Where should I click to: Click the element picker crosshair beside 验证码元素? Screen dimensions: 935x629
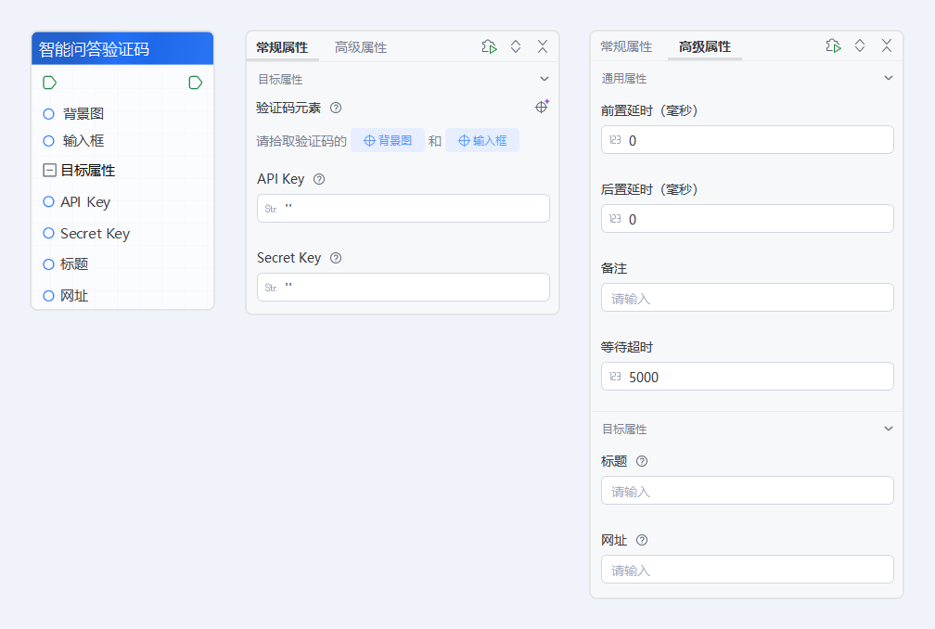click(x=541, y=107)
